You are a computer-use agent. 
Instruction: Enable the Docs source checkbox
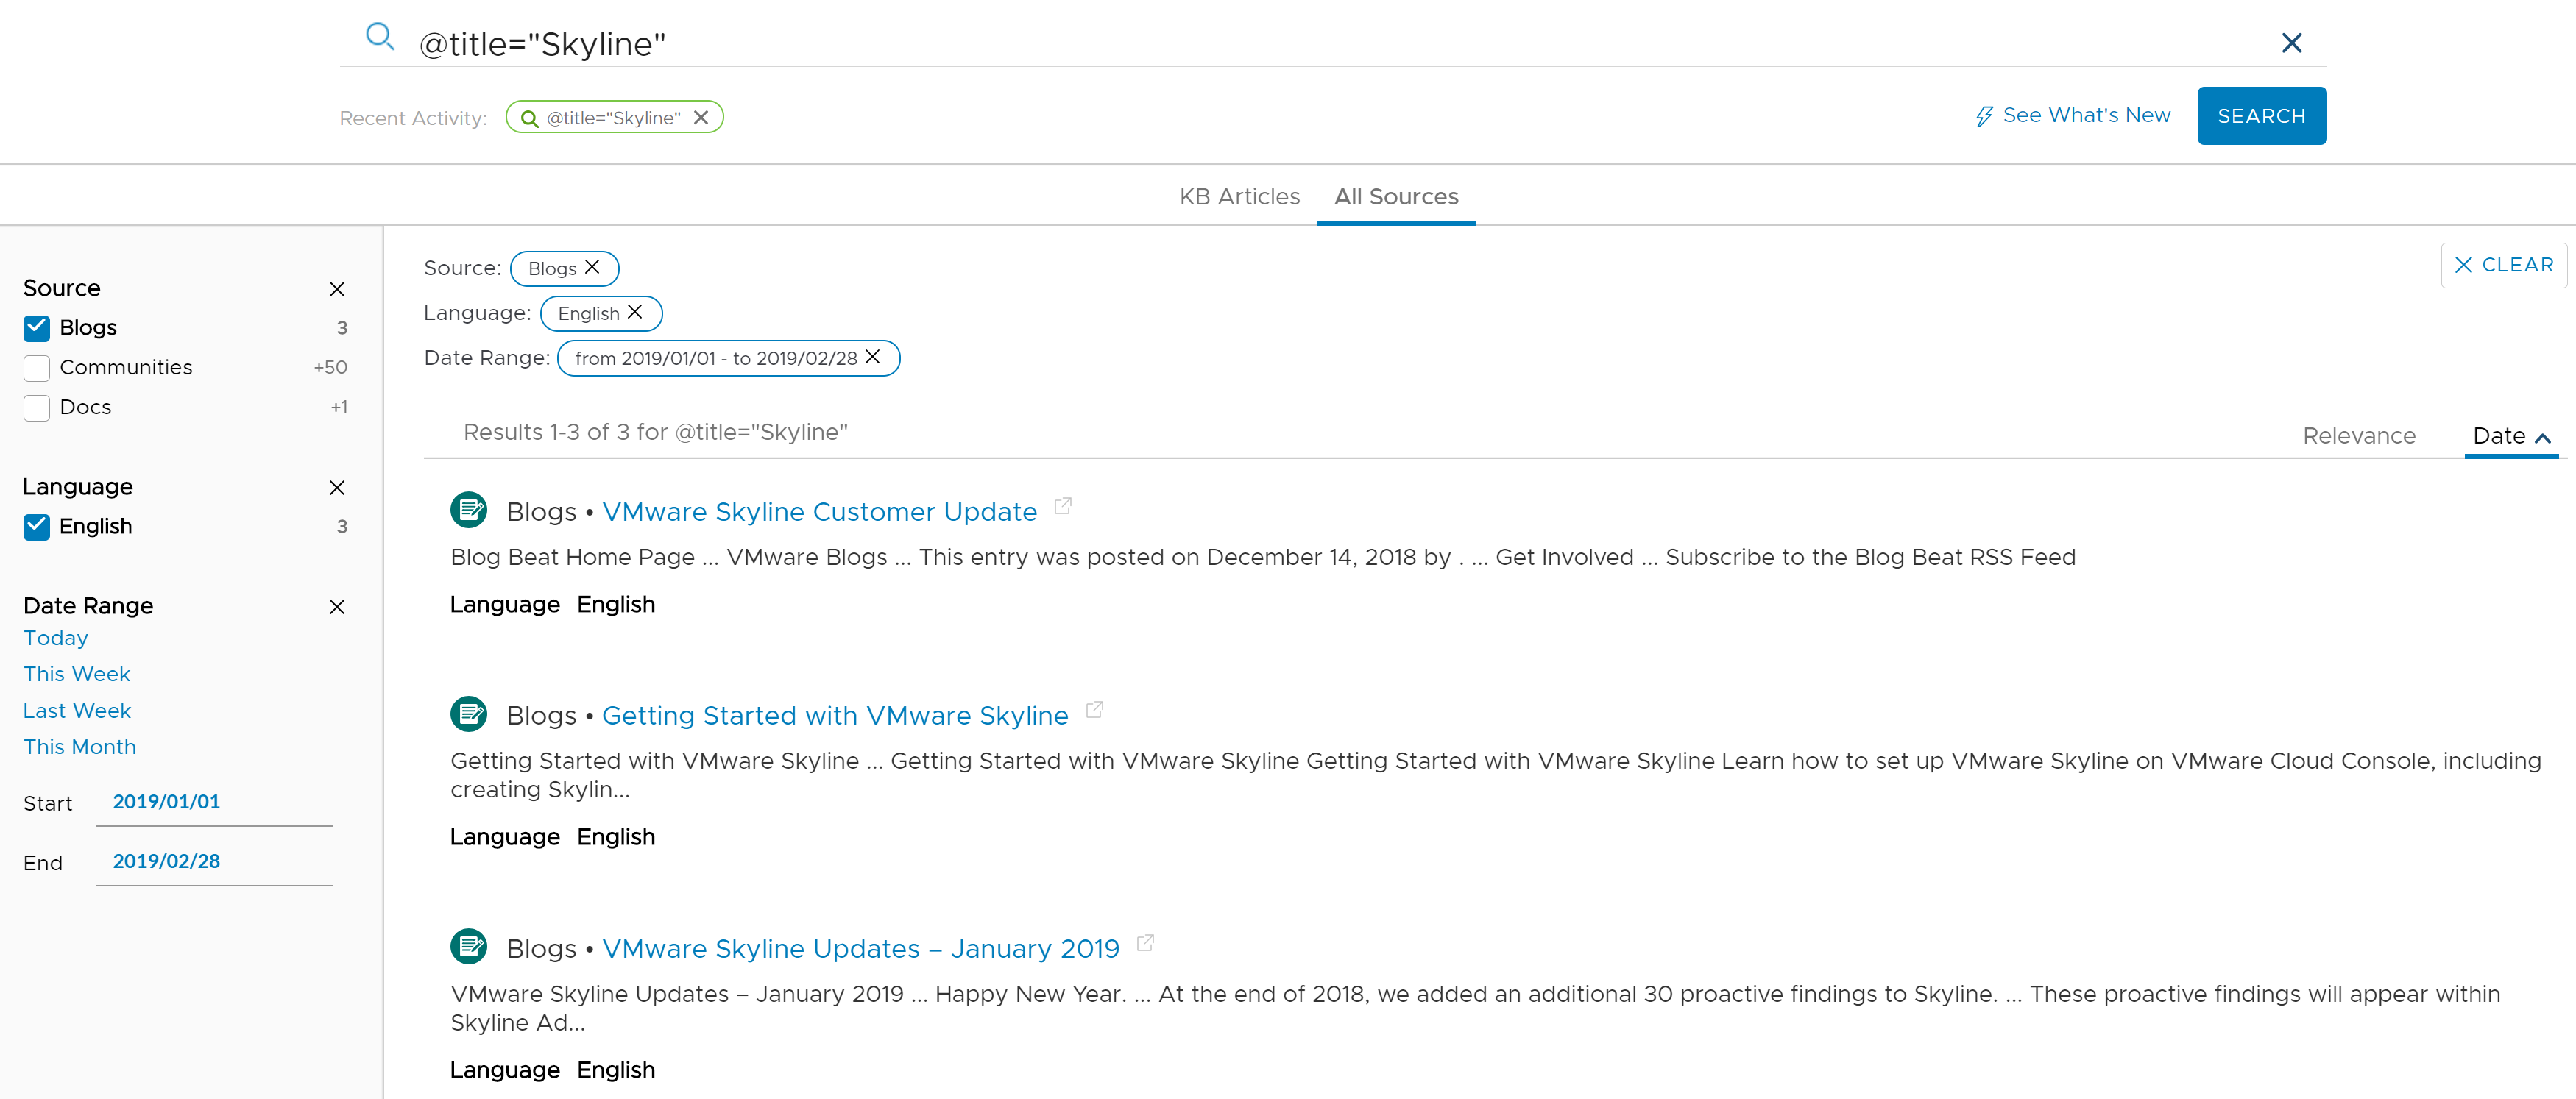click(37, 408)
